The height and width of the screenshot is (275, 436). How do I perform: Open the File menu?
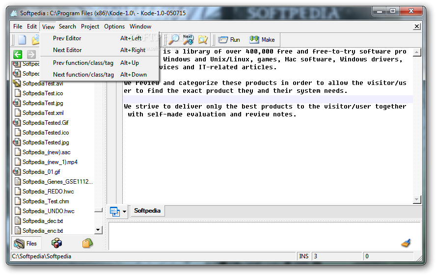pyautogui.click(x=18, y=27)
